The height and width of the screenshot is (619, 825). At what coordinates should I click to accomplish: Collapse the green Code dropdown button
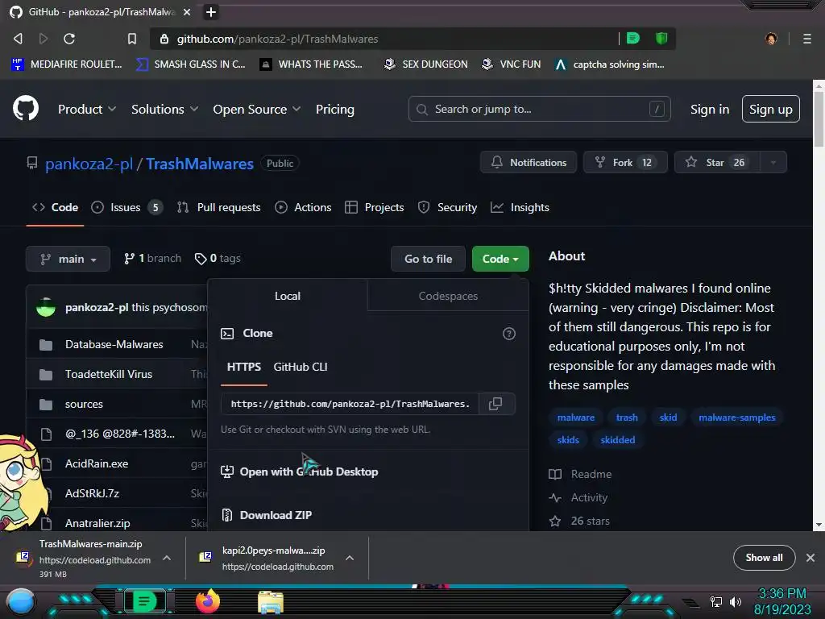500,259
